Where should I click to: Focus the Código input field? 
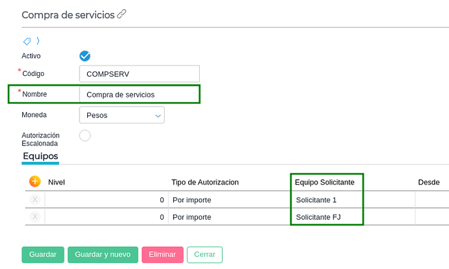point(139,73)
